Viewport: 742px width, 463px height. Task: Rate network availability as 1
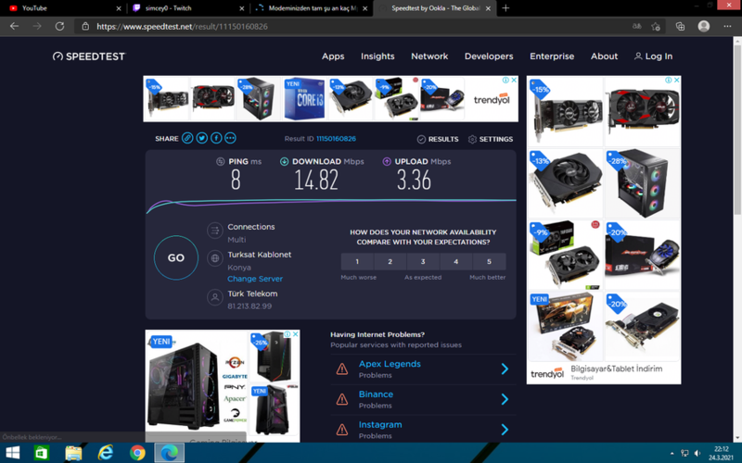(357, 261)
